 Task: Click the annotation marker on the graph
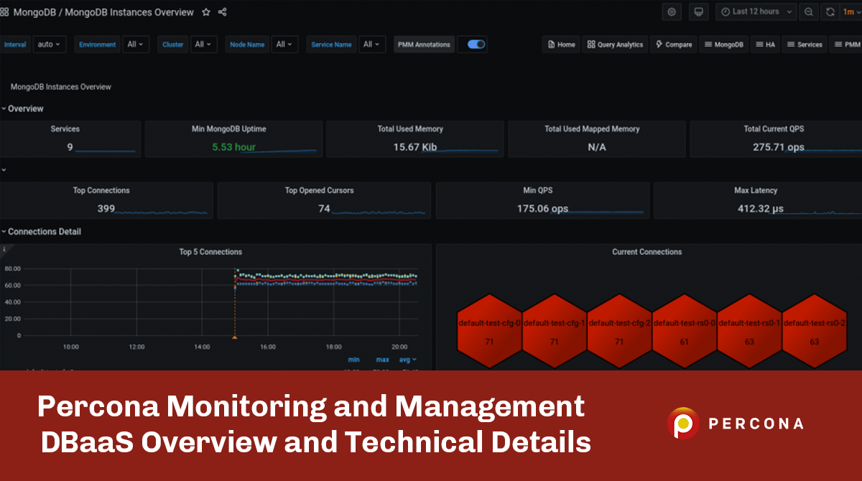click(x=234, y=337)
